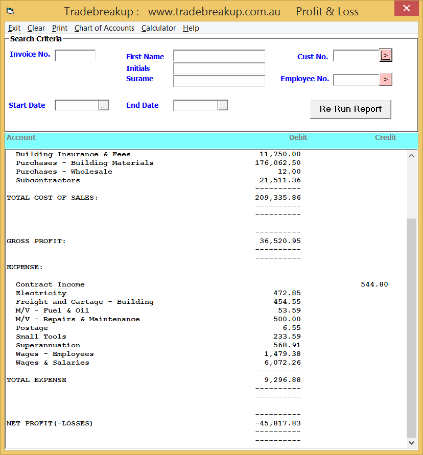This screenshot has width=423, height=455.
Task: Open the Calculator menu
Action: click(158, 28)
